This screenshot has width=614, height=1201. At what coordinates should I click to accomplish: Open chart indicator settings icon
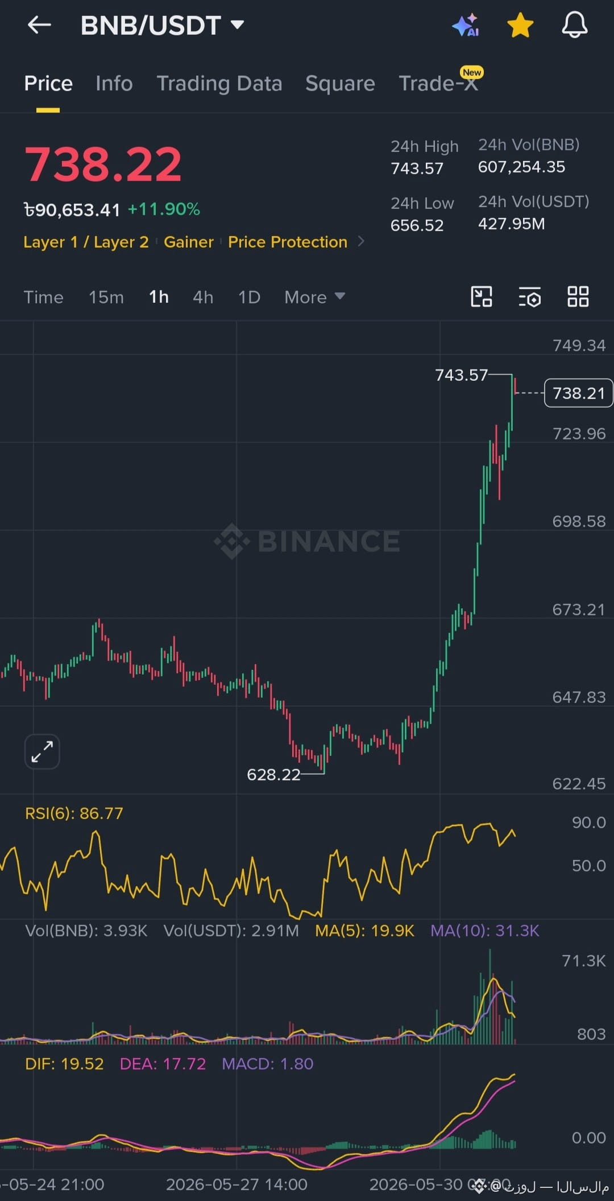point(530,297)
